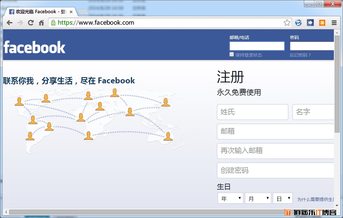This screenshot has width=343, height=218.
Task: Go back using the browser back arrow
Action: tap(9, 23)
